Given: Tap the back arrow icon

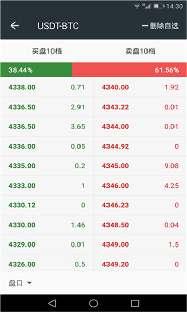Looking at the screenshot, I should pos(15,25).
